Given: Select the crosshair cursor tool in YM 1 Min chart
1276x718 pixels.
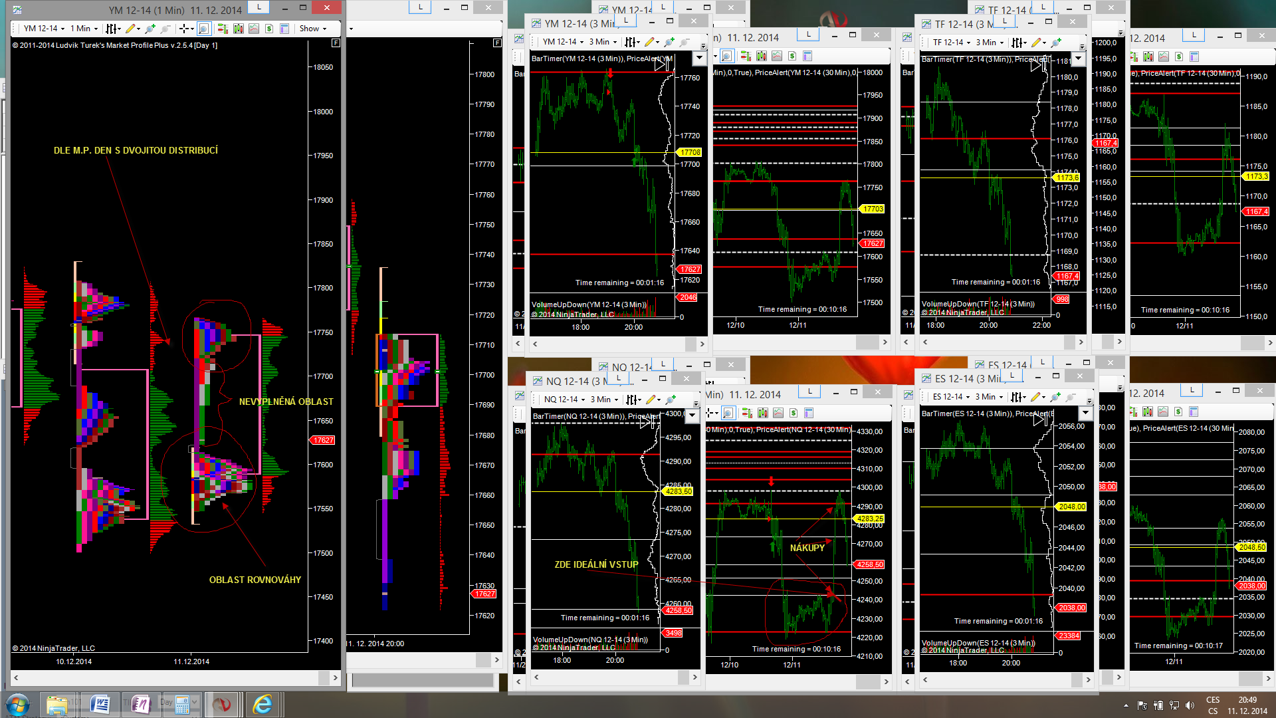Looking at the screenshot, I should coord(184,29).
